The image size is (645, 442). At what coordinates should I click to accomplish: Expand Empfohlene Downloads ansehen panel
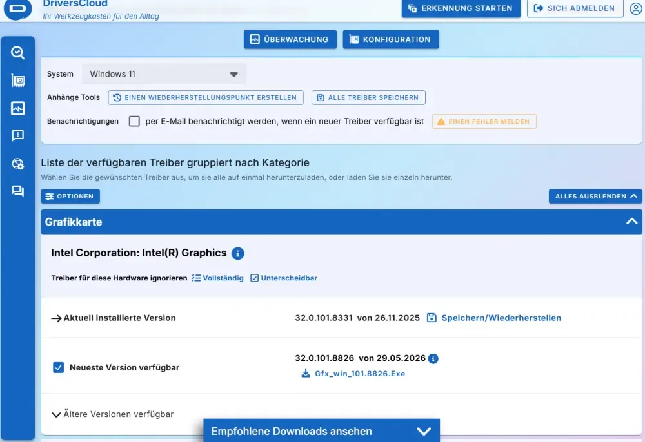(321, 431)
